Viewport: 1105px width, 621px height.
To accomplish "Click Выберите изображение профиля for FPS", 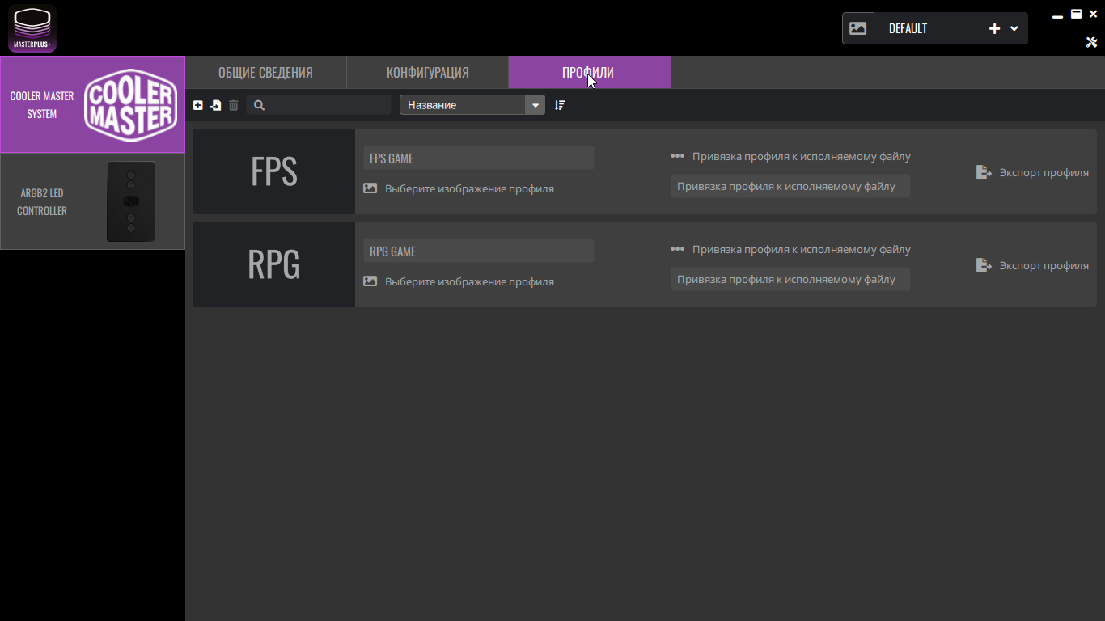I will coord(470,188).
